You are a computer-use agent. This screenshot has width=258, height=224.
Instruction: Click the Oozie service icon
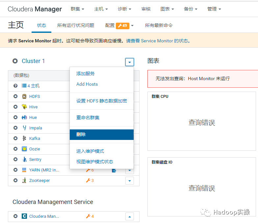[x=24, y=149]
